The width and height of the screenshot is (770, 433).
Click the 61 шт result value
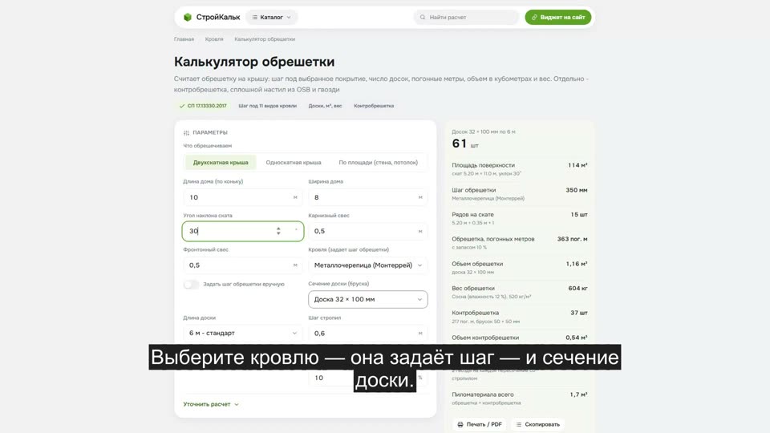point(464,144)
